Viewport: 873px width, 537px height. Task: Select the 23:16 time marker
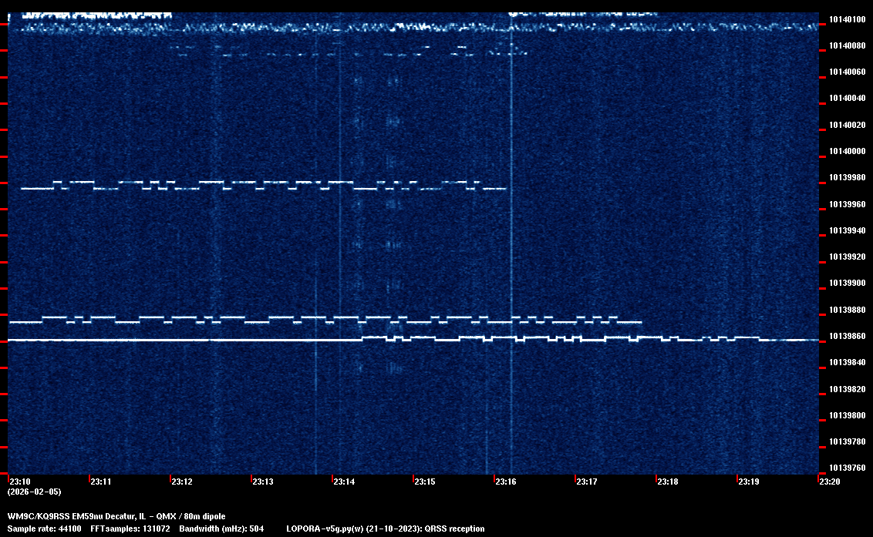click(505, 482)
